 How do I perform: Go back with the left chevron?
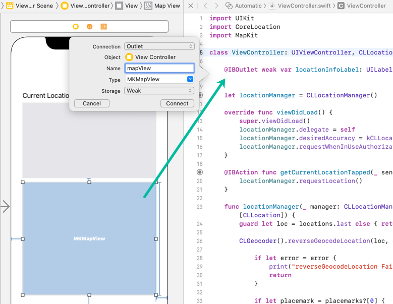205,6
